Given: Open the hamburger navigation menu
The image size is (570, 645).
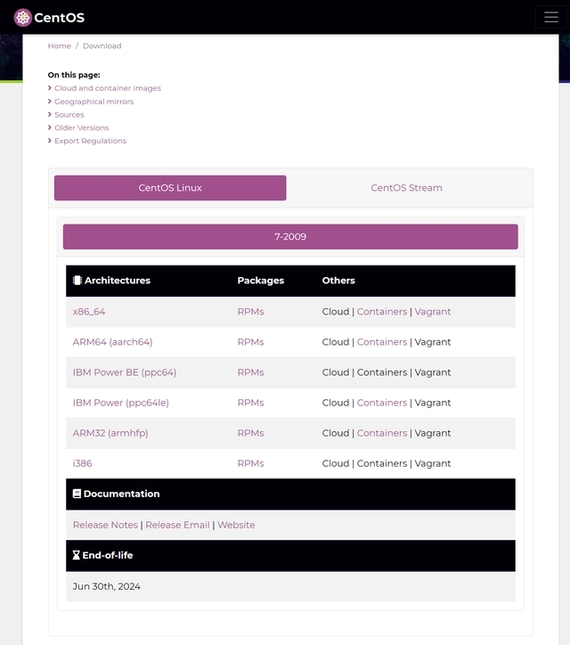Looking at the screenshot, I should pyautogui.click(x=549, y=18).
